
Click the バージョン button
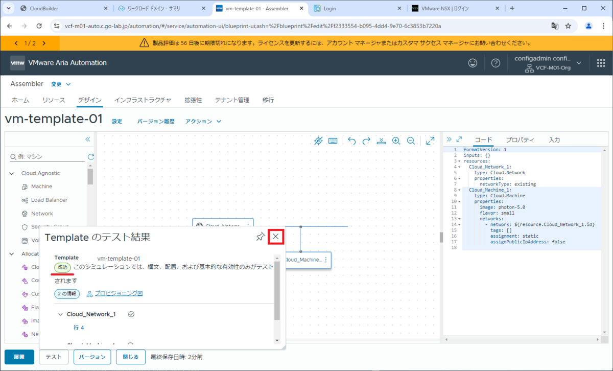pos(92,357)
